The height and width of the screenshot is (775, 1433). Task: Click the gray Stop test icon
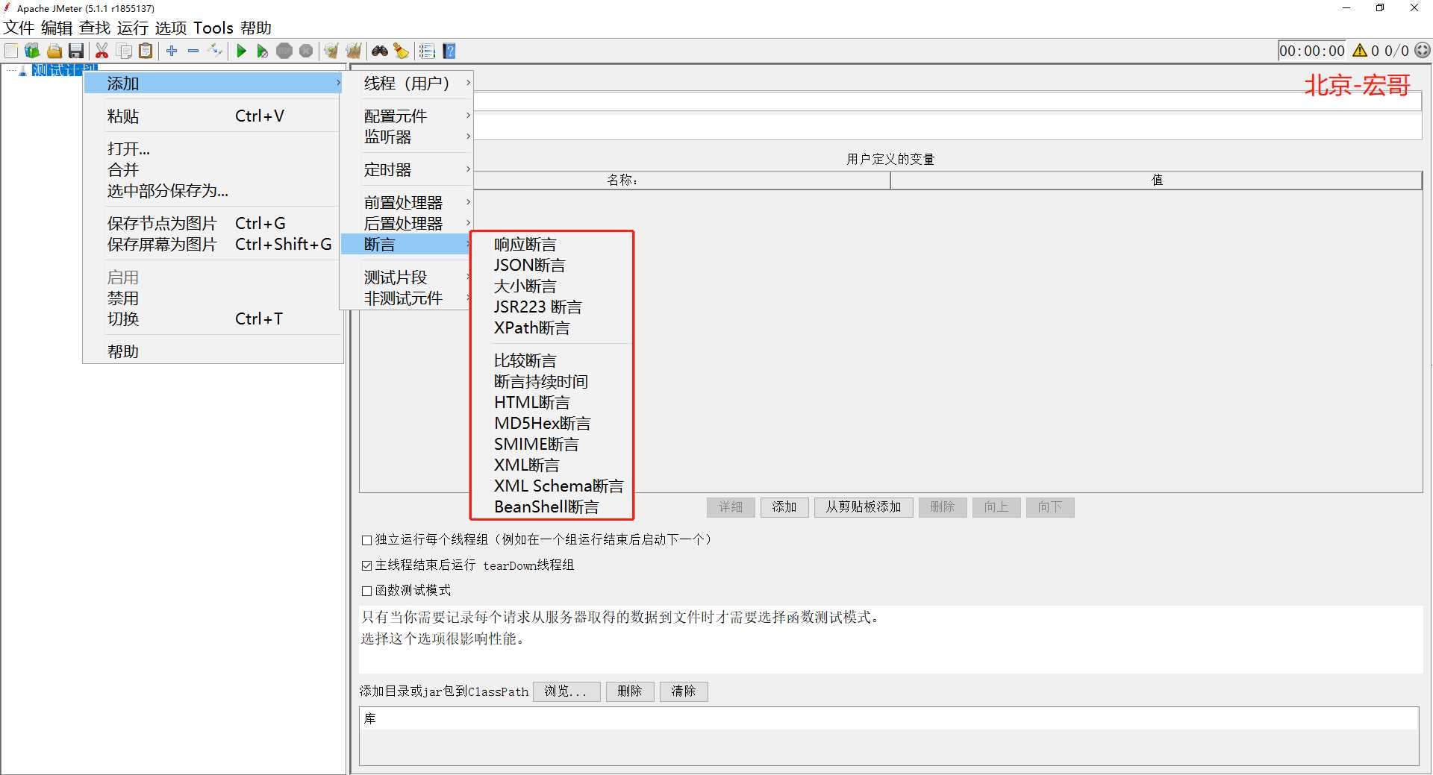point(284,51)
